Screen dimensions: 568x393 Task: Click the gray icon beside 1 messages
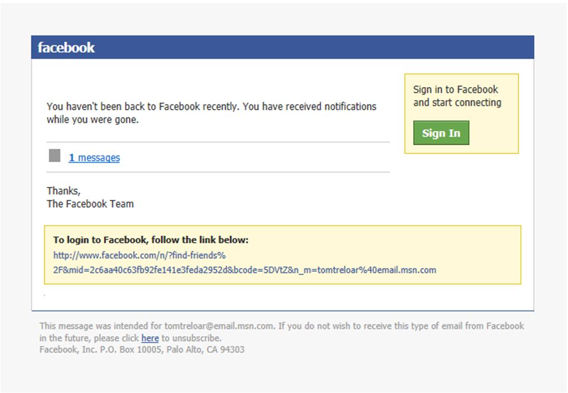click(55, 155)
